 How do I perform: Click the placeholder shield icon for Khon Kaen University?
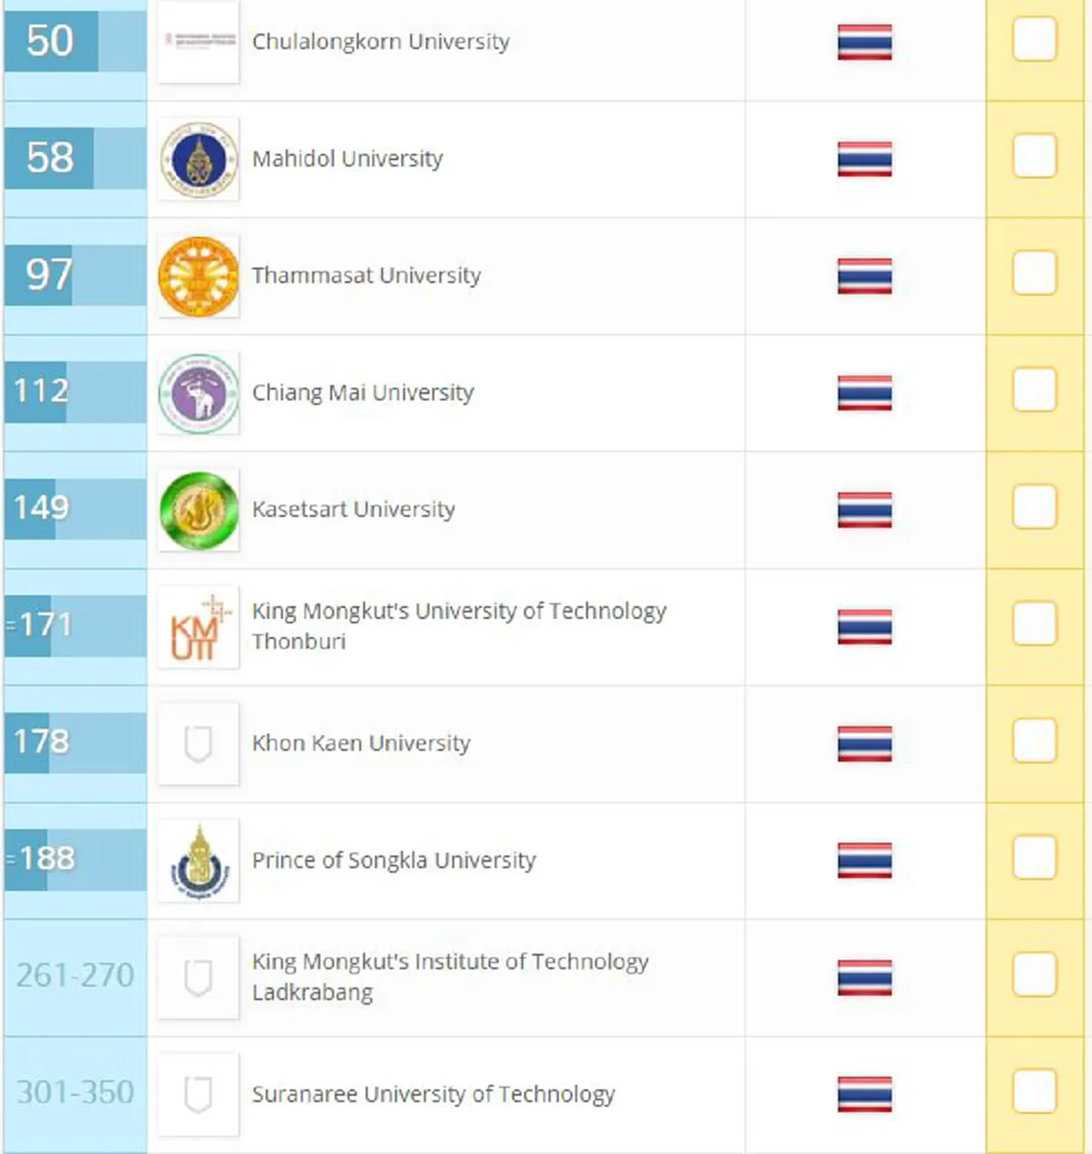pyautogui.click(x=198, y=743)
